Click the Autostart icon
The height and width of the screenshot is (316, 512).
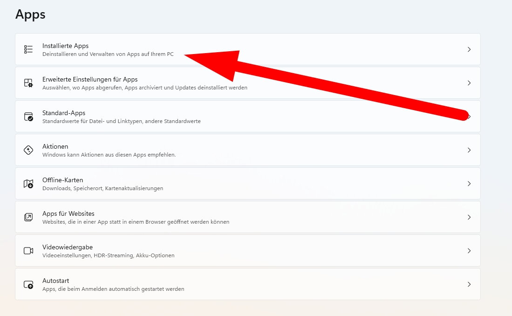pyautogui.click(x=28, y=284)
